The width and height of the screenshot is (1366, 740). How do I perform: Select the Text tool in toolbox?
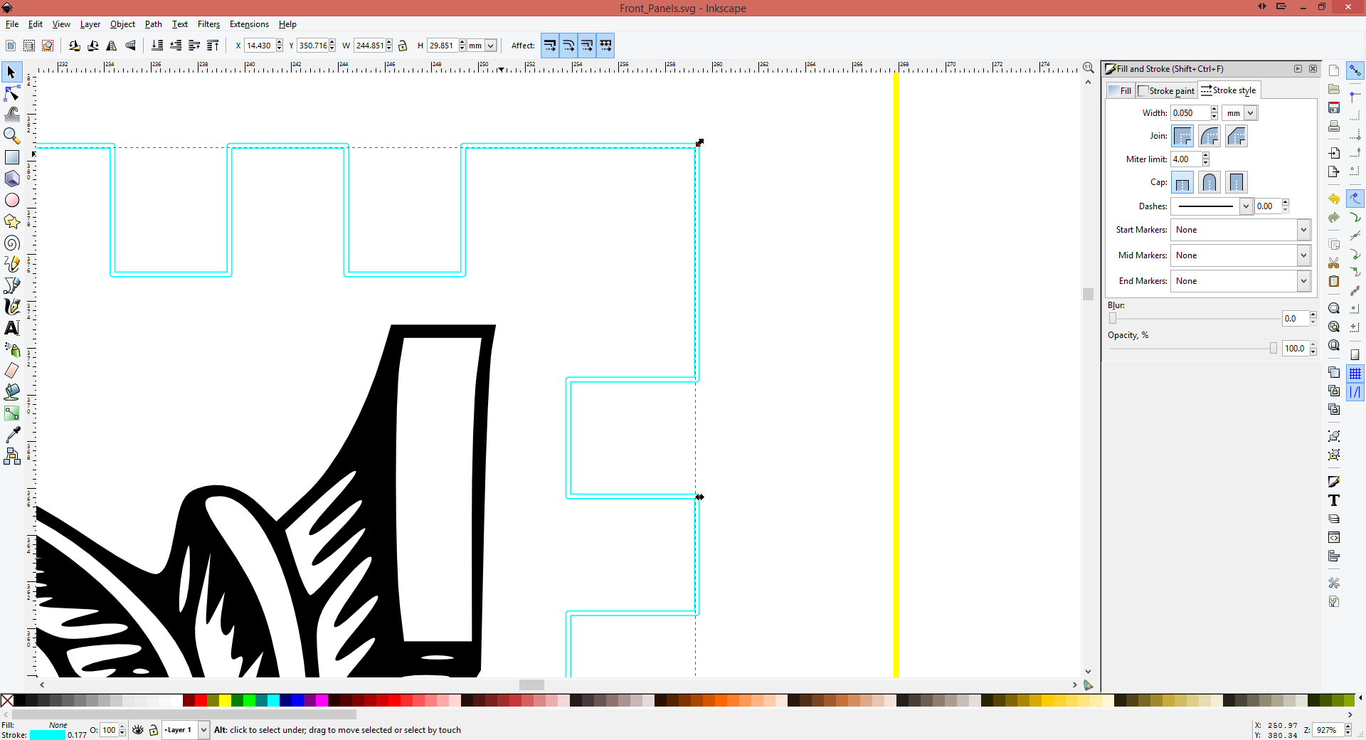pos(11,328)
